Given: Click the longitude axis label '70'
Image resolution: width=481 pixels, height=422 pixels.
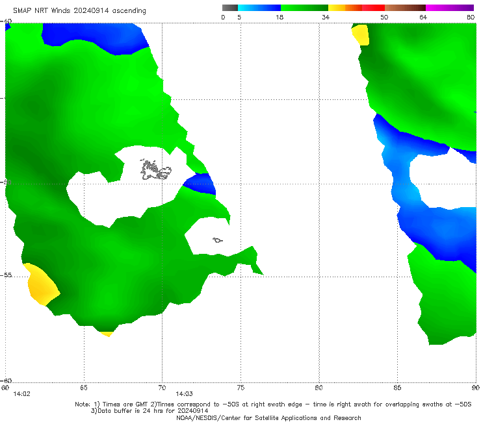Looking at the screenshot, I should [162, 388].
